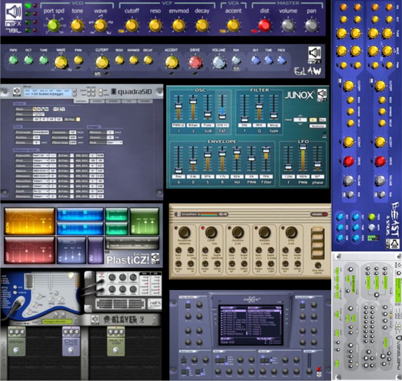Open the Arpeggio Mode dropdown in quadraSID
This screenshot has width=402, height=381.
114,142
